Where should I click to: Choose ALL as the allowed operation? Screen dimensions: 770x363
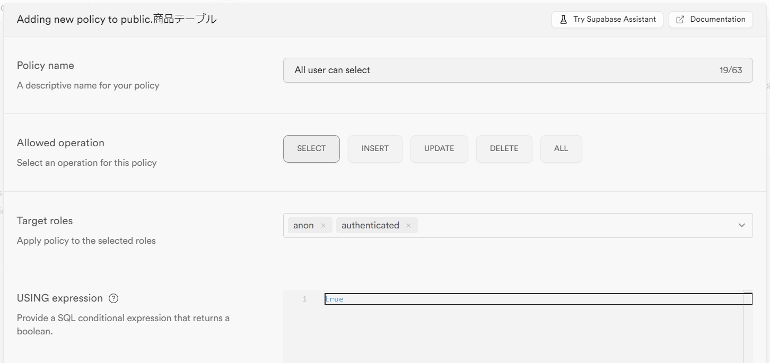click(561, 148)
